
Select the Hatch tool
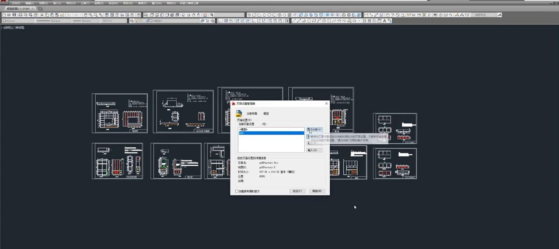[364, 20]
